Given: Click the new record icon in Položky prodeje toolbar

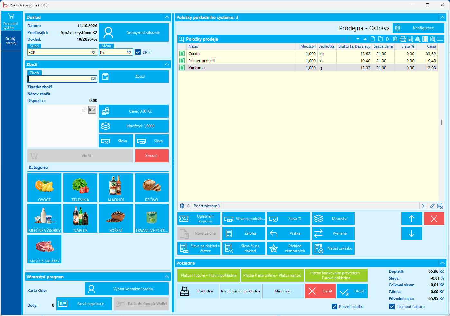Looking at the screenshot, I should click(x=373, y=39).
